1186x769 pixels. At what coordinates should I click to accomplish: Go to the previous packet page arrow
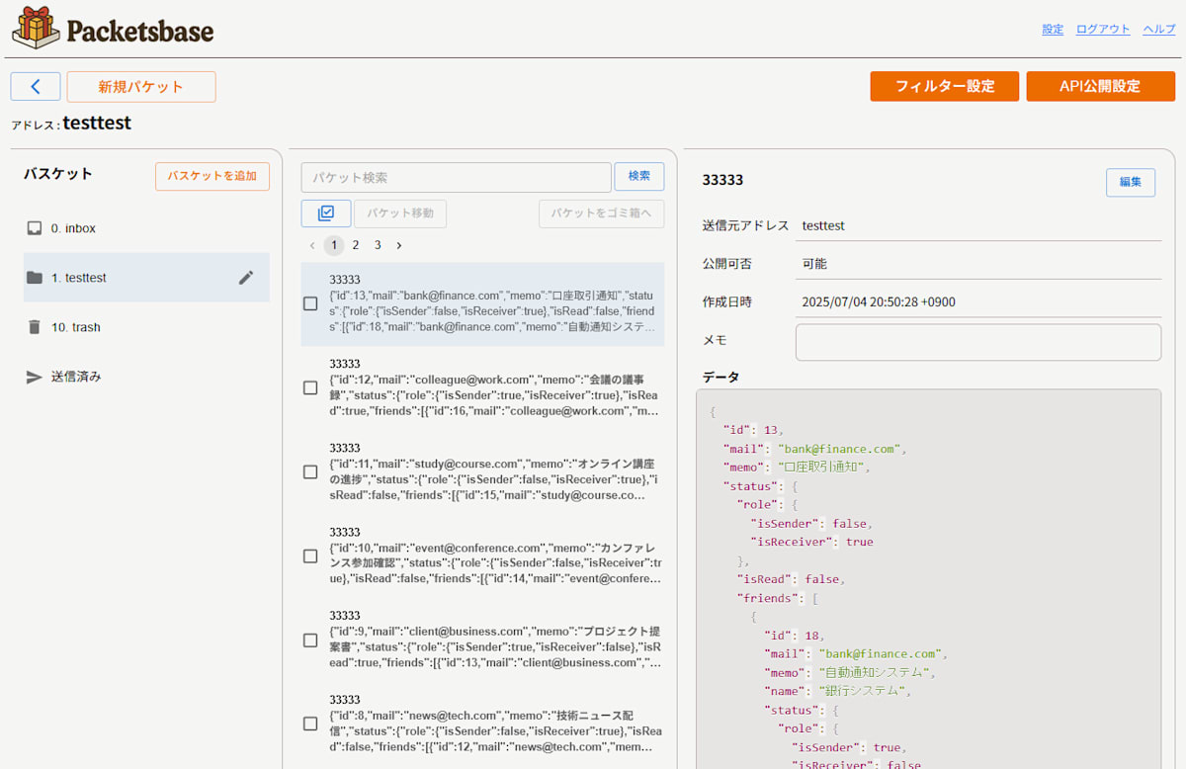[312, 245]
